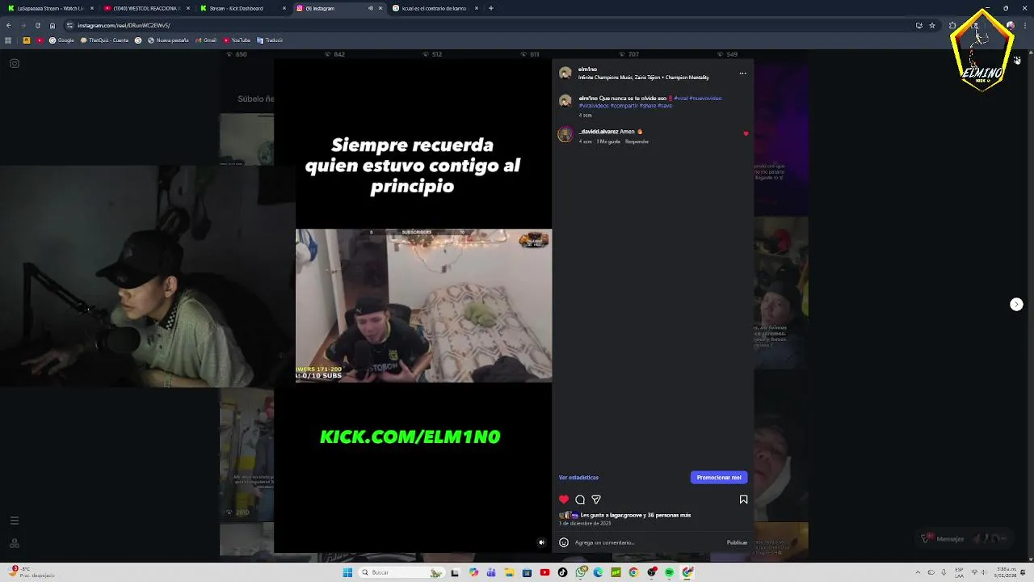The image size is (1034, 582).
Task: Close the Instagram browser tab
Action: 380,8
